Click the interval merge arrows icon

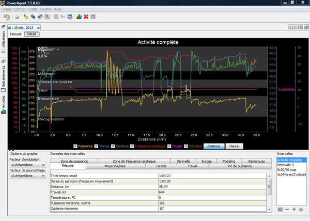(x=301, y=209)
